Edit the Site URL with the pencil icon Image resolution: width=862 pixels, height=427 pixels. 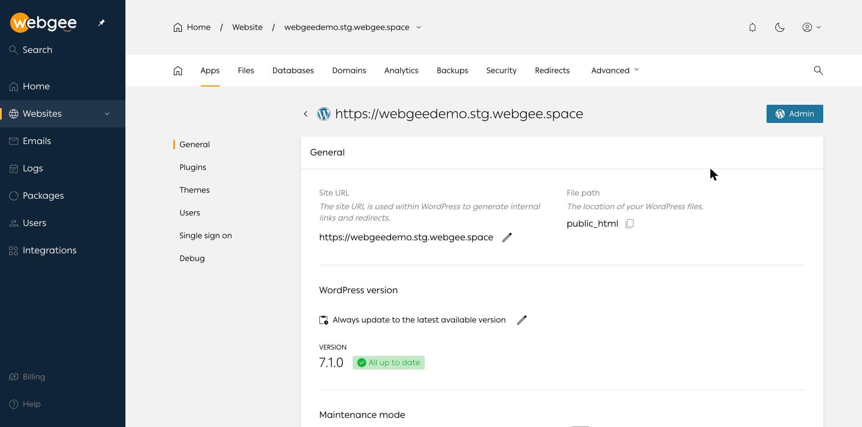click(507, 237)
